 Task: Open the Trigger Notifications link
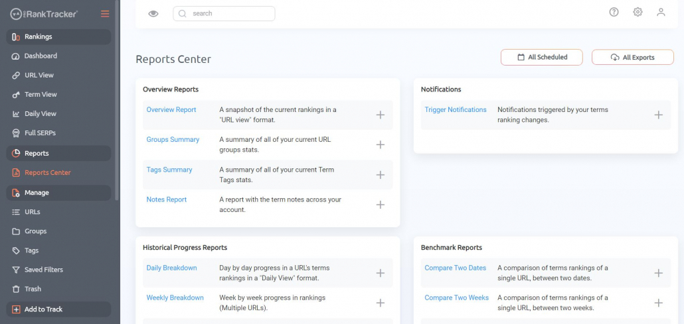coord(456,110)
